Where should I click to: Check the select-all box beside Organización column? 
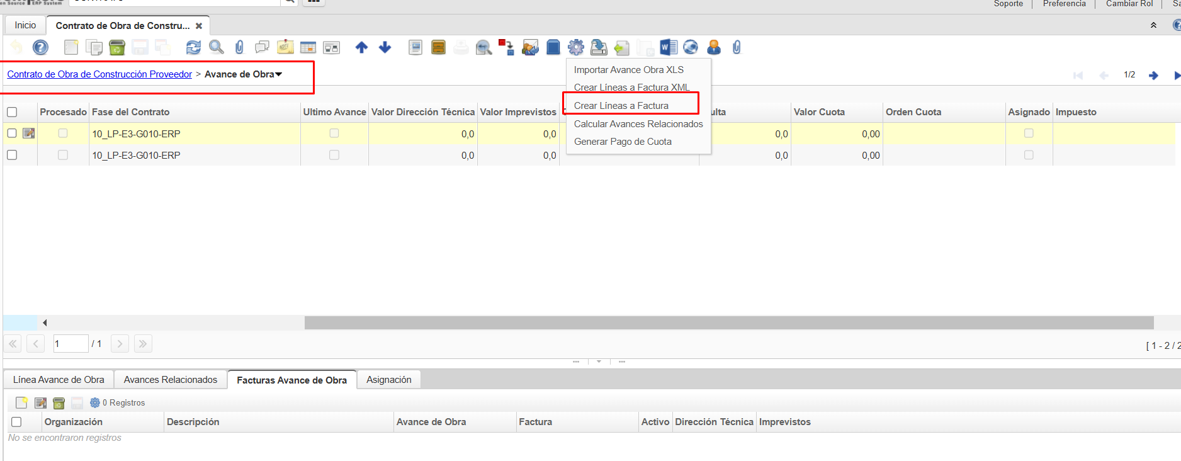tap(17, 422)
